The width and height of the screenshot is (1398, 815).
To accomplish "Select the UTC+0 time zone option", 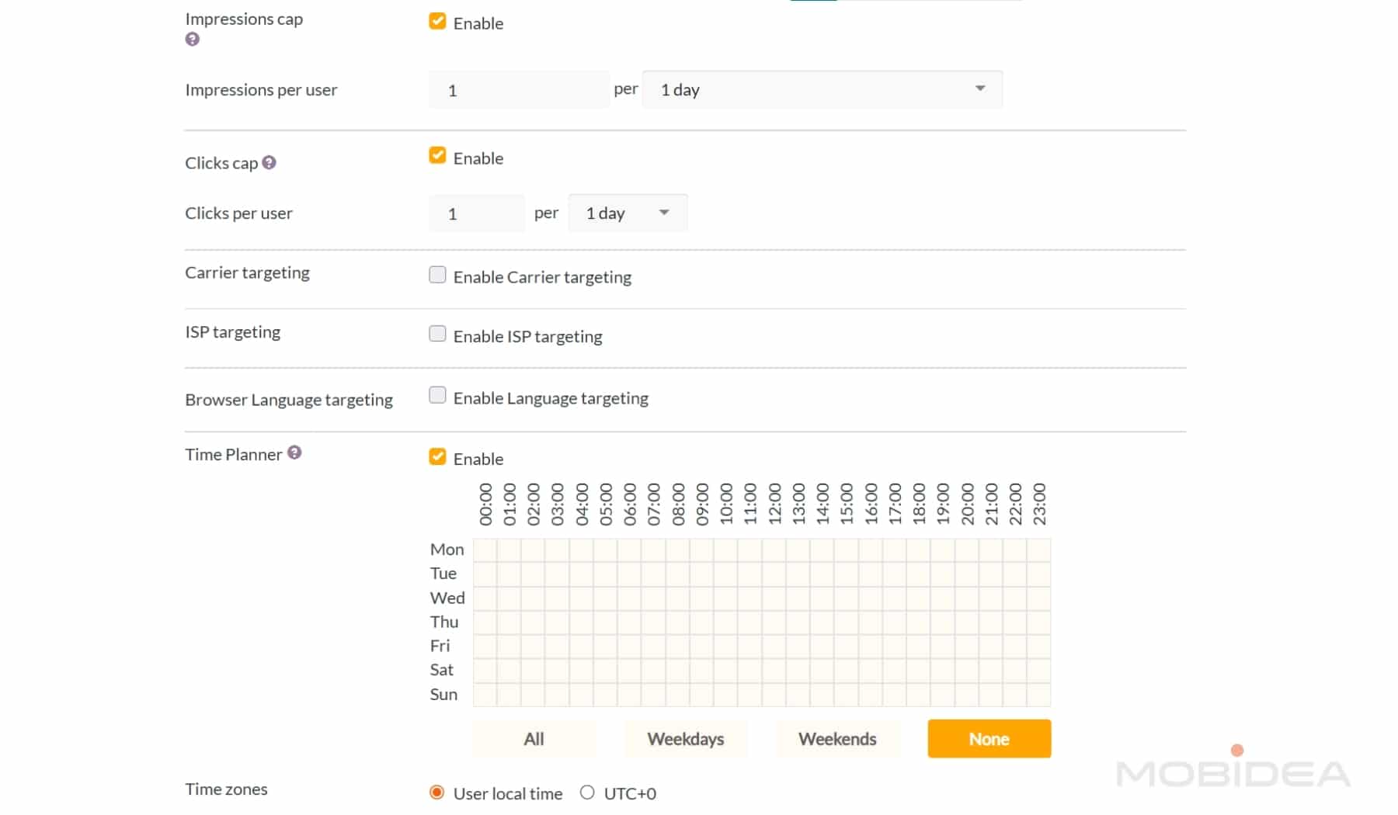I will click(x=587, y=792).
